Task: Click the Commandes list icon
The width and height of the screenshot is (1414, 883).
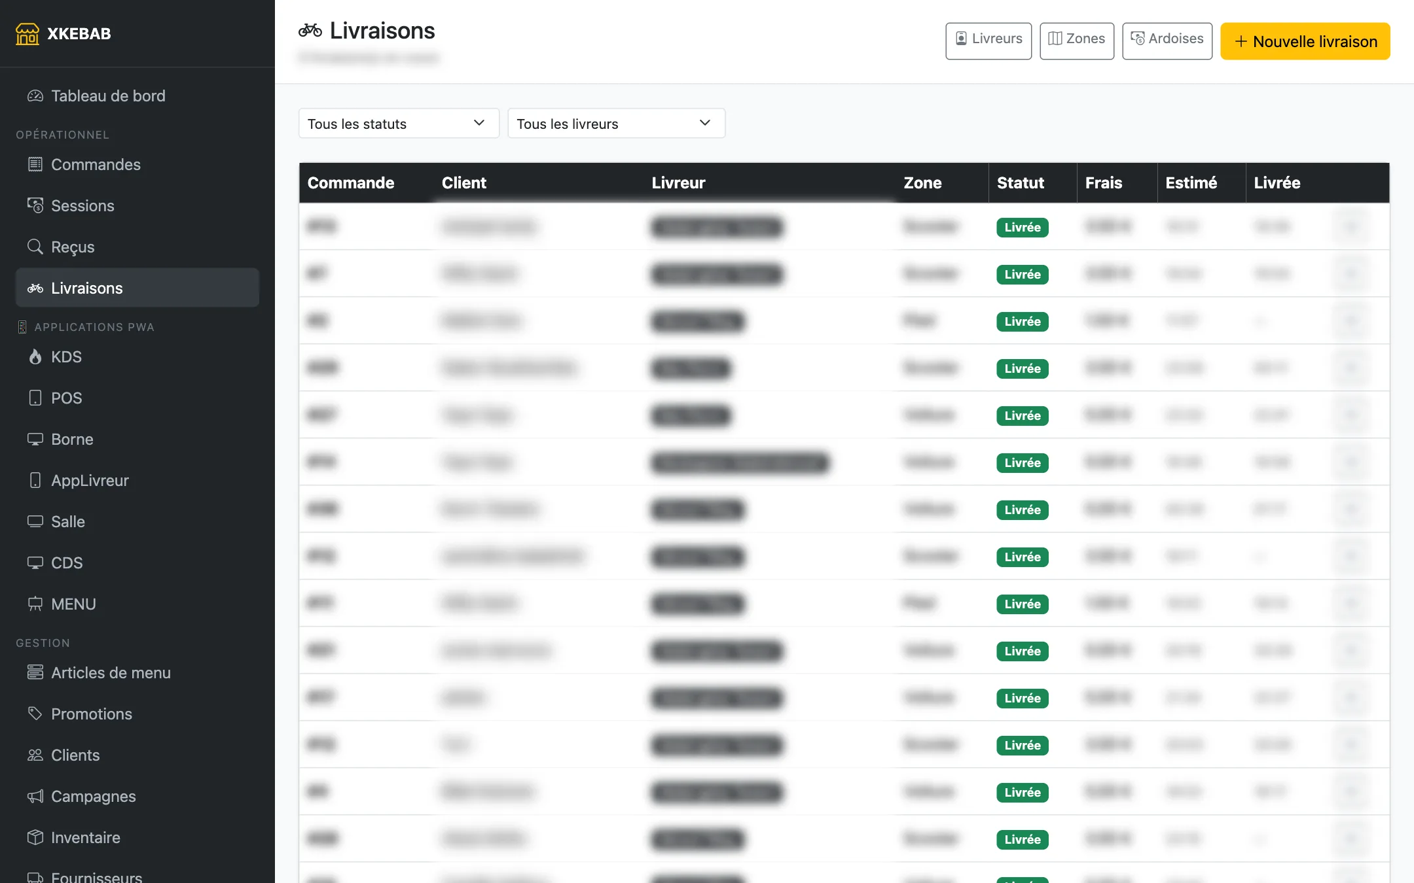Action: click(x=35, y=164)
